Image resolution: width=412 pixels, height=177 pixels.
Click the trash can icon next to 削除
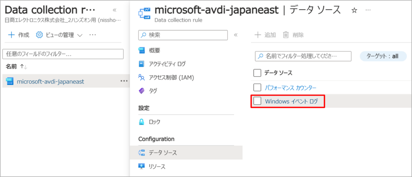286,35
